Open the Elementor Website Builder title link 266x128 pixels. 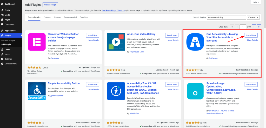(x=63, y=37)
